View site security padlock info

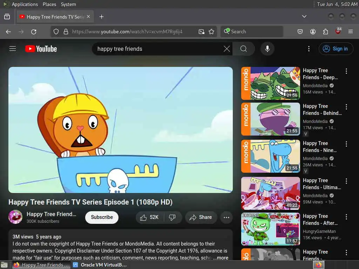[66, 32]
